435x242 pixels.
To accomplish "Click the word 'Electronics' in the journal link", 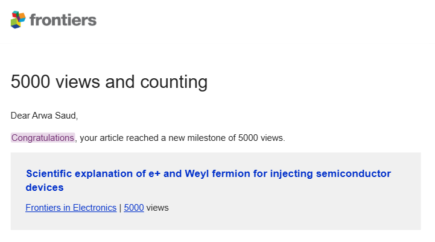I will pos(95,208).
